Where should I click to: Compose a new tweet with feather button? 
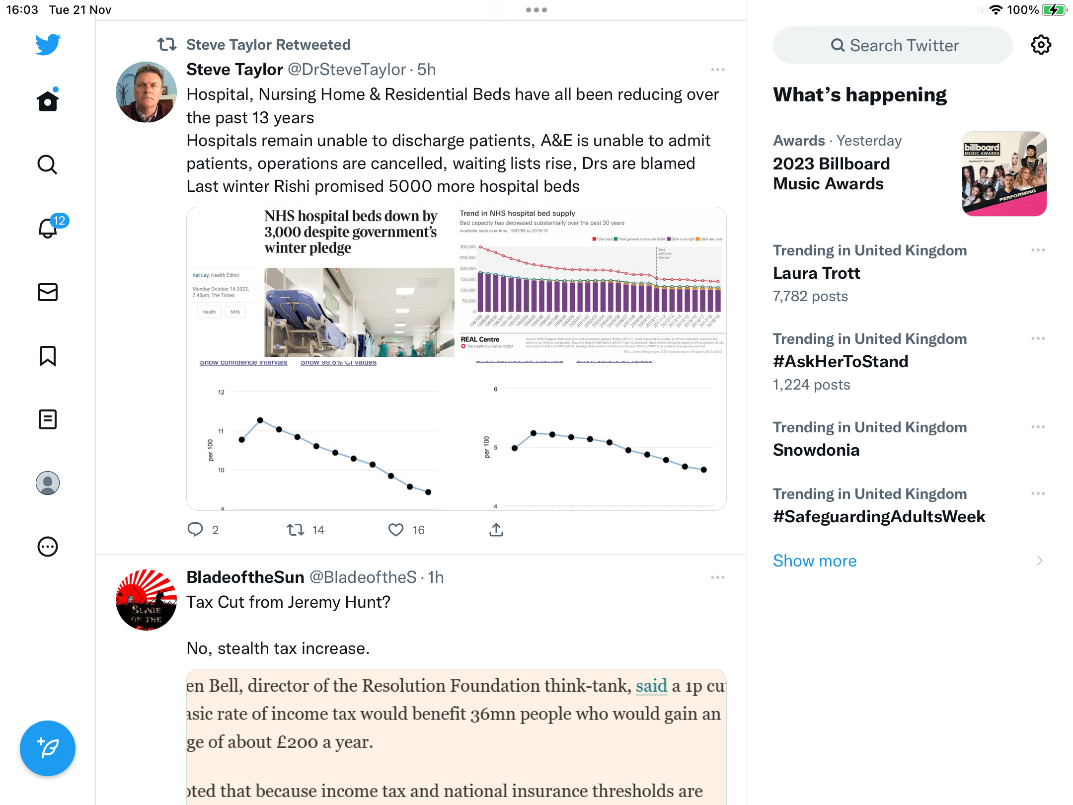click(48, 748)
